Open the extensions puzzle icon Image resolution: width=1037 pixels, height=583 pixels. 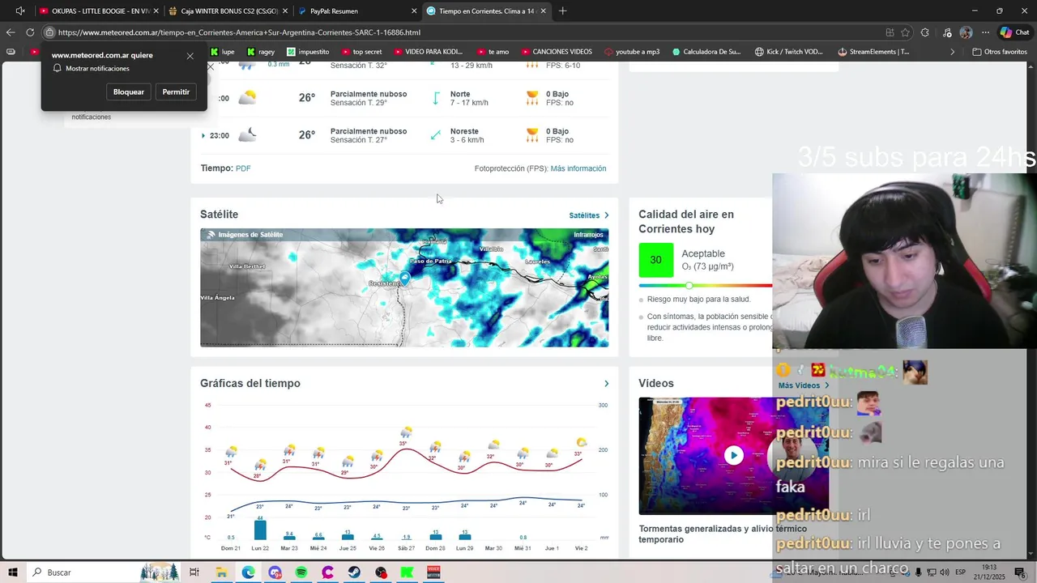(924, 32)
